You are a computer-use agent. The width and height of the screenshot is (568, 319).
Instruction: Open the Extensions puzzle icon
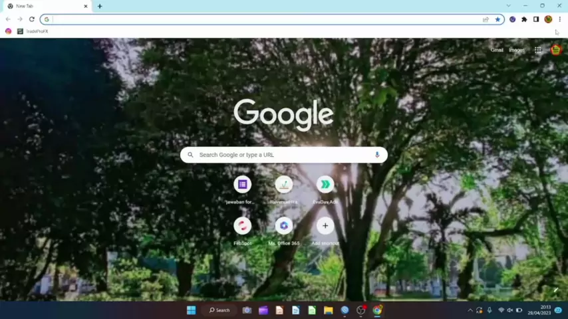[x=524, y=19]
